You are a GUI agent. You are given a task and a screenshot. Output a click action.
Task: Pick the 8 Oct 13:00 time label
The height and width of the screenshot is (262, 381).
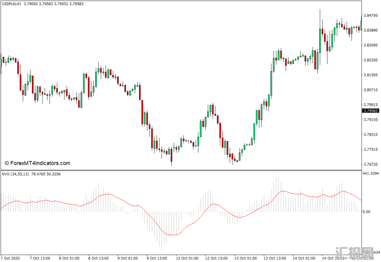click(x=98, y=258)
